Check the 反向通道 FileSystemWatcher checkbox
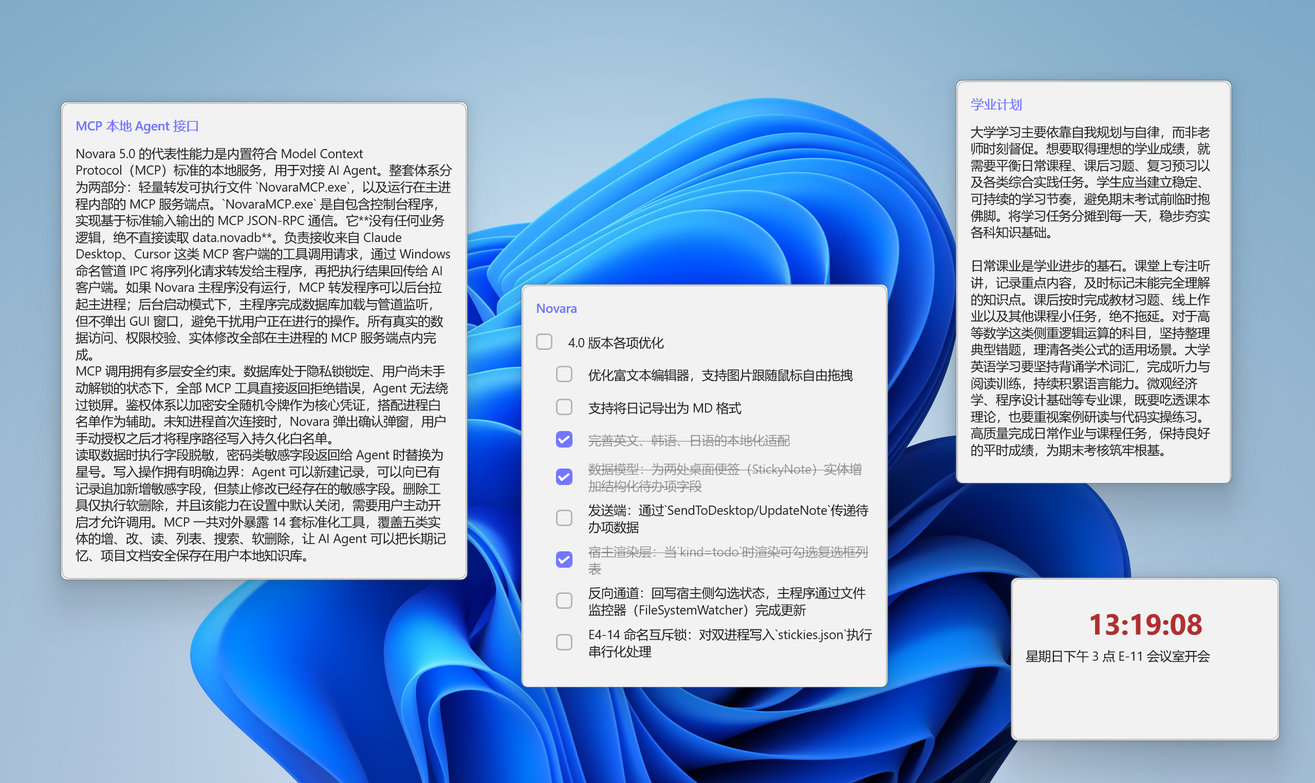 (x=564, y=601)
